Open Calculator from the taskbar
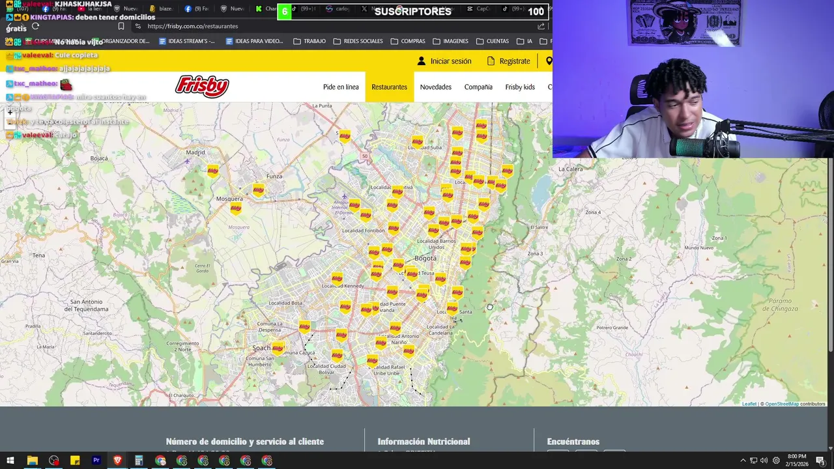Viewport: 834px width, 469px height. (139, 461)
